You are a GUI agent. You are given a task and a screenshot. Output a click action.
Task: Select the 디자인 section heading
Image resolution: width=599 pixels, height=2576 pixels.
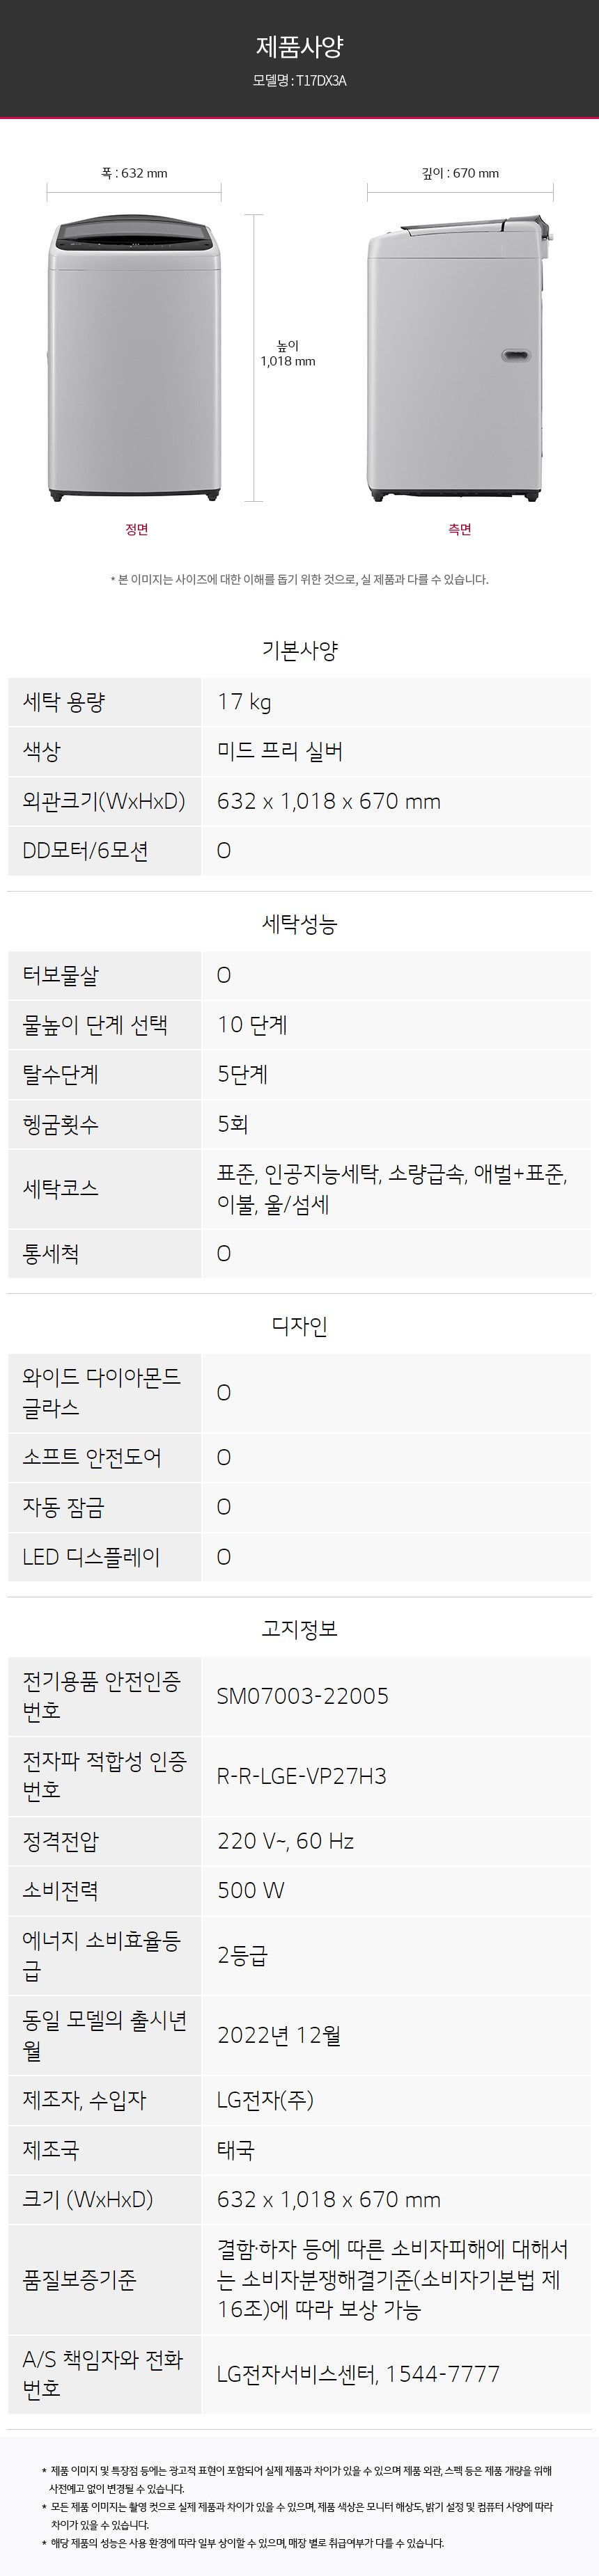[x=299, y=1326]
